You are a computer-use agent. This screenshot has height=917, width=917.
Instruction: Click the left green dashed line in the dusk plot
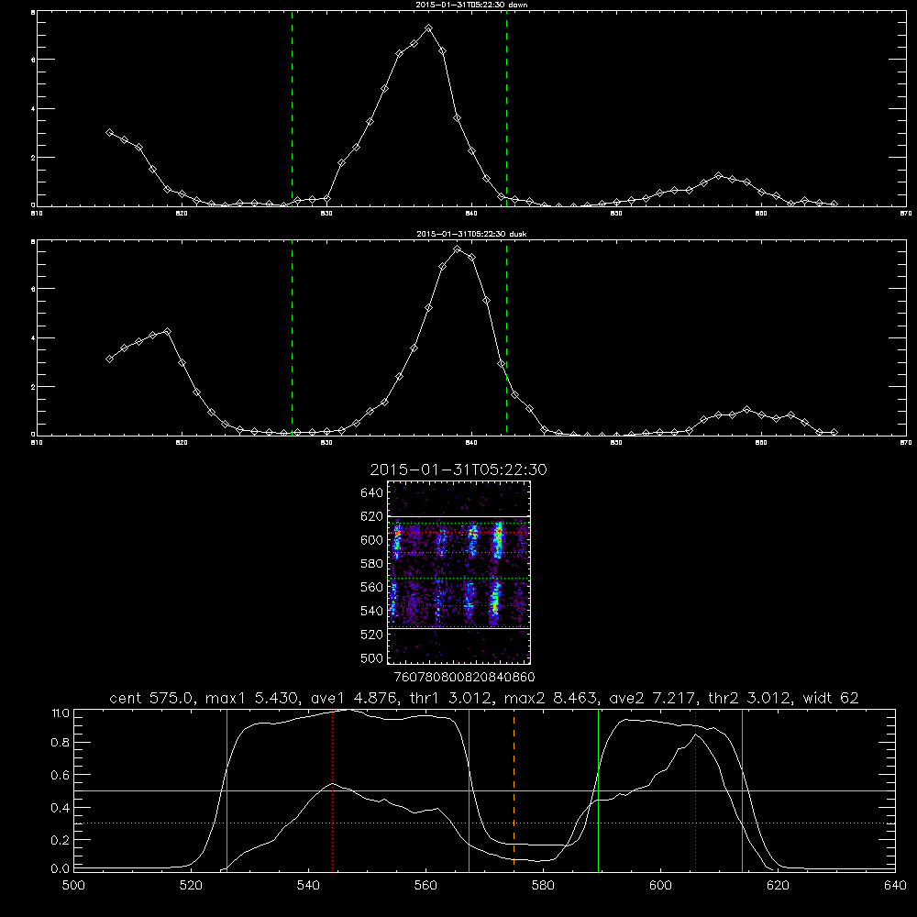pyautogui.click(x=292, y=337)
